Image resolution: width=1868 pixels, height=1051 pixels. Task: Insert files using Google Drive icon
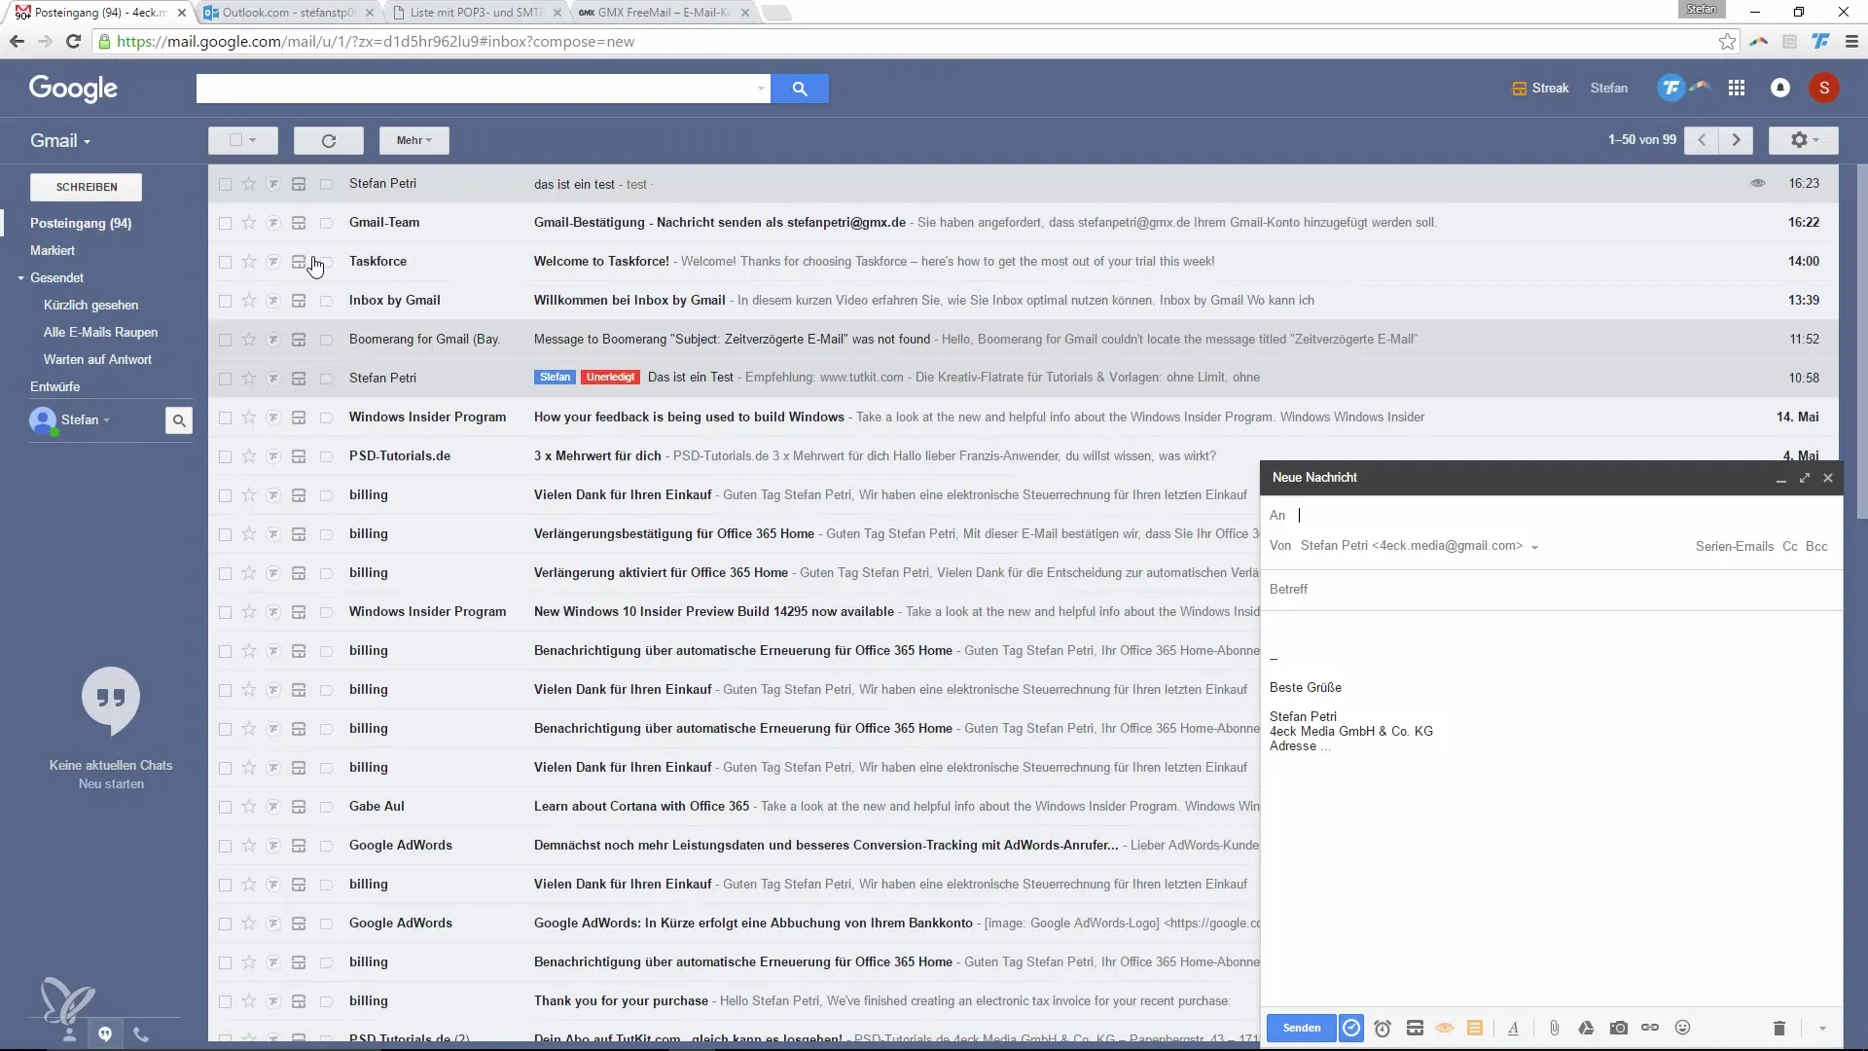[x=1586, y=1029]
